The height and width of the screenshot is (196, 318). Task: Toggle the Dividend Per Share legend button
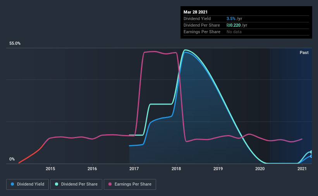tap(76, 184)
